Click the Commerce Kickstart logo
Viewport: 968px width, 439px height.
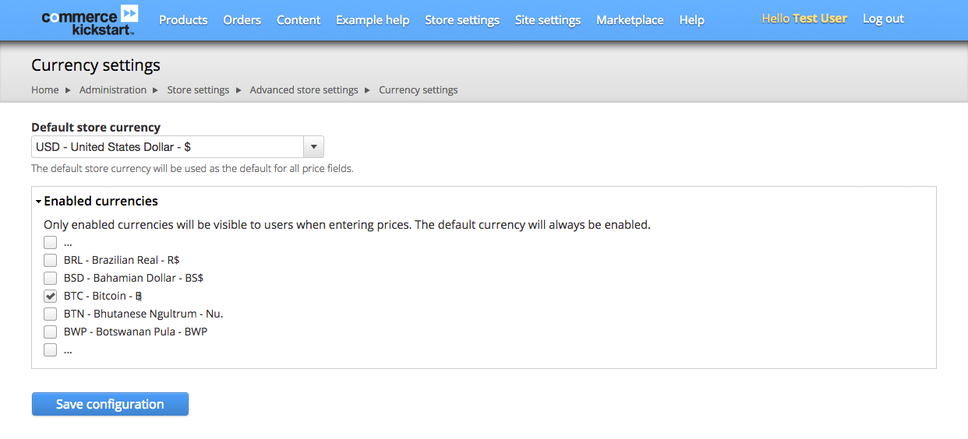tap(90, 20)
